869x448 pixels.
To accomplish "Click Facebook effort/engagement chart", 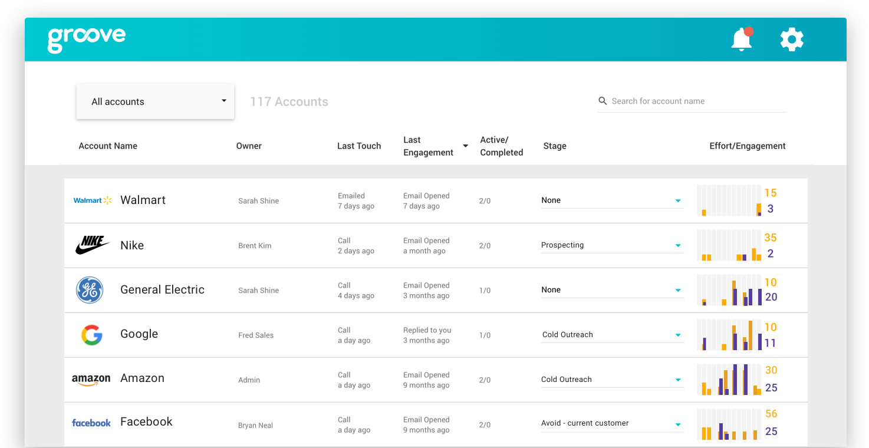I will (x=729, y=424).
